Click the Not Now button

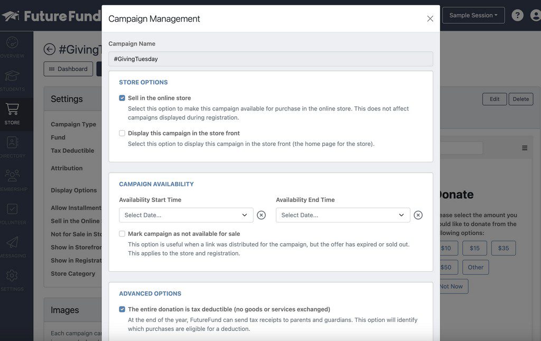[453, 287]
